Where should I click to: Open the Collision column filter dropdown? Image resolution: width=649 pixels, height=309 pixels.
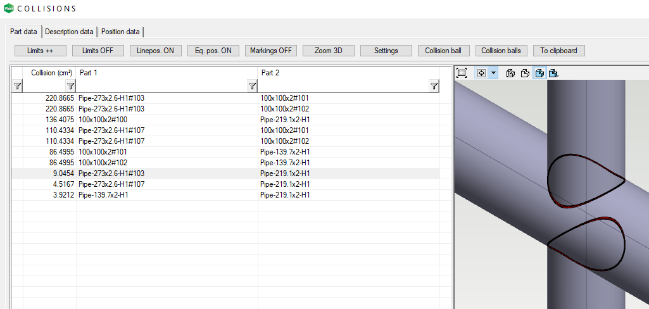pyautogui.click(x=71, y=86)
